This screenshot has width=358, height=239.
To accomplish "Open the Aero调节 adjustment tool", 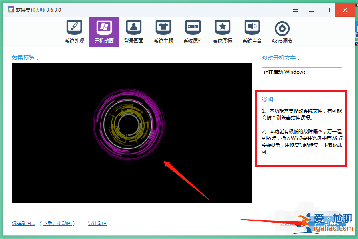I will pos(282,31).
